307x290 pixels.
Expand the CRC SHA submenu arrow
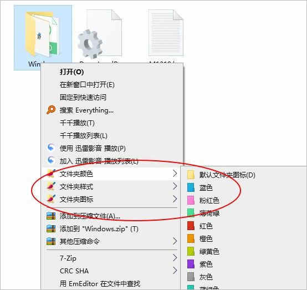coord(175,271)
